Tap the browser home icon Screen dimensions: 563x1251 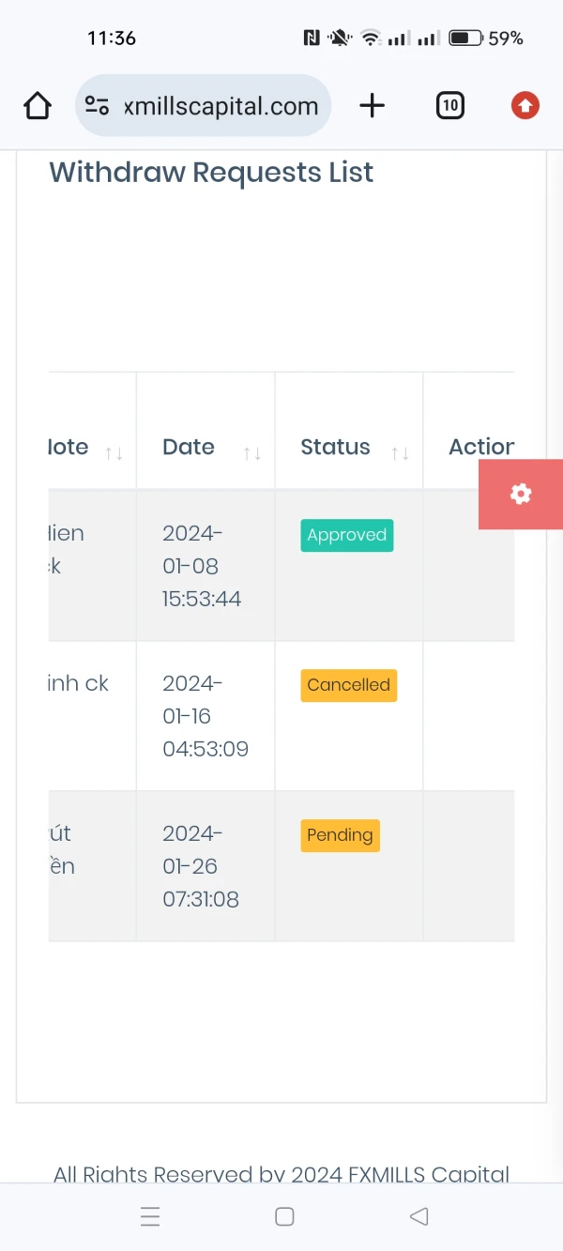click(x=38, y=106)
